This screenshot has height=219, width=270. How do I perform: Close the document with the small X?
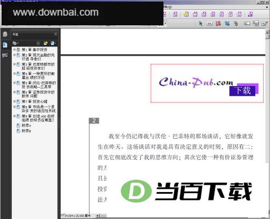tap(267, 7)
